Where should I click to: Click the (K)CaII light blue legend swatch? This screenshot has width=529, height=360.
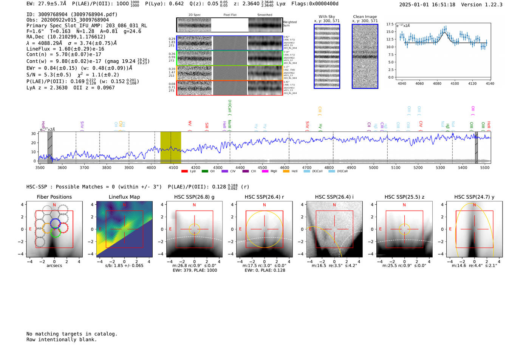coord(307,171)
